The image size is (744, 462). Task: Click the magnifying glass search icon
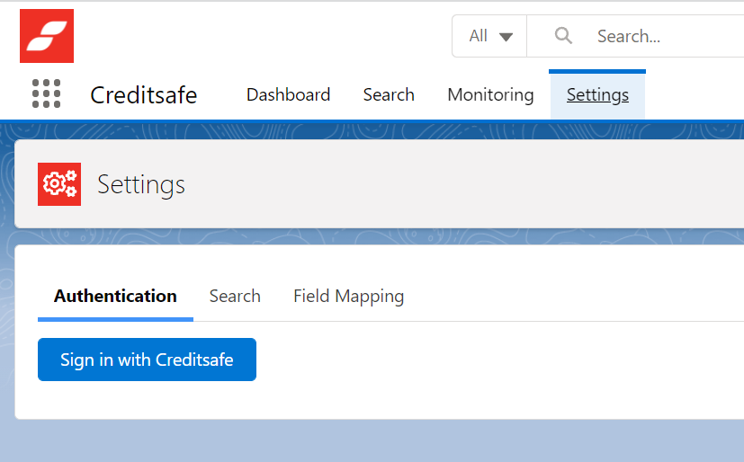[564, 36]
